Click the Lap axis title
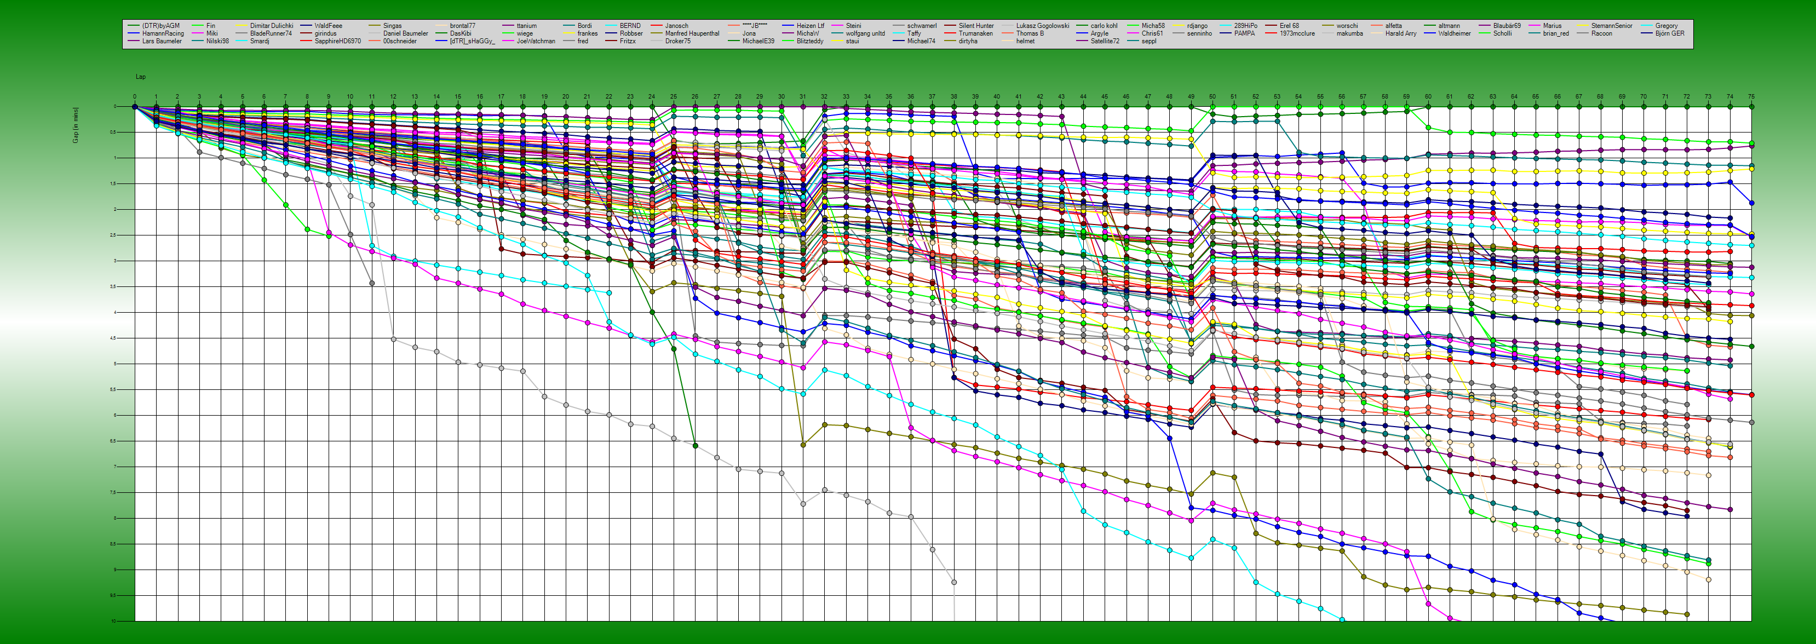The height and width of the screenshot is (644, 1816). [141, 77]
